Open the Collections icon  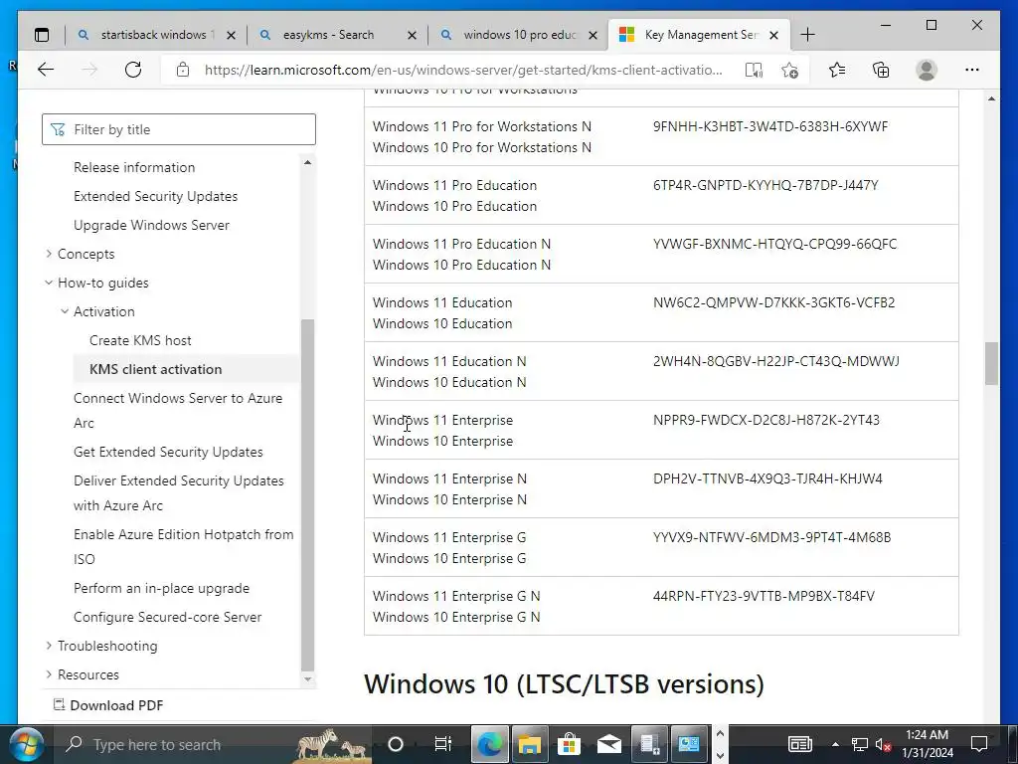tap(881, 70)
